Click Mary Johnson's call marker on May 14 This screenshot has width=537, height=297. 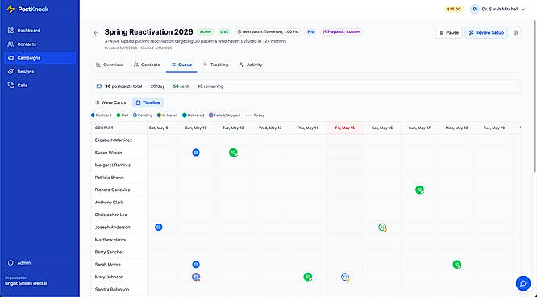click(x=308, y=277)
